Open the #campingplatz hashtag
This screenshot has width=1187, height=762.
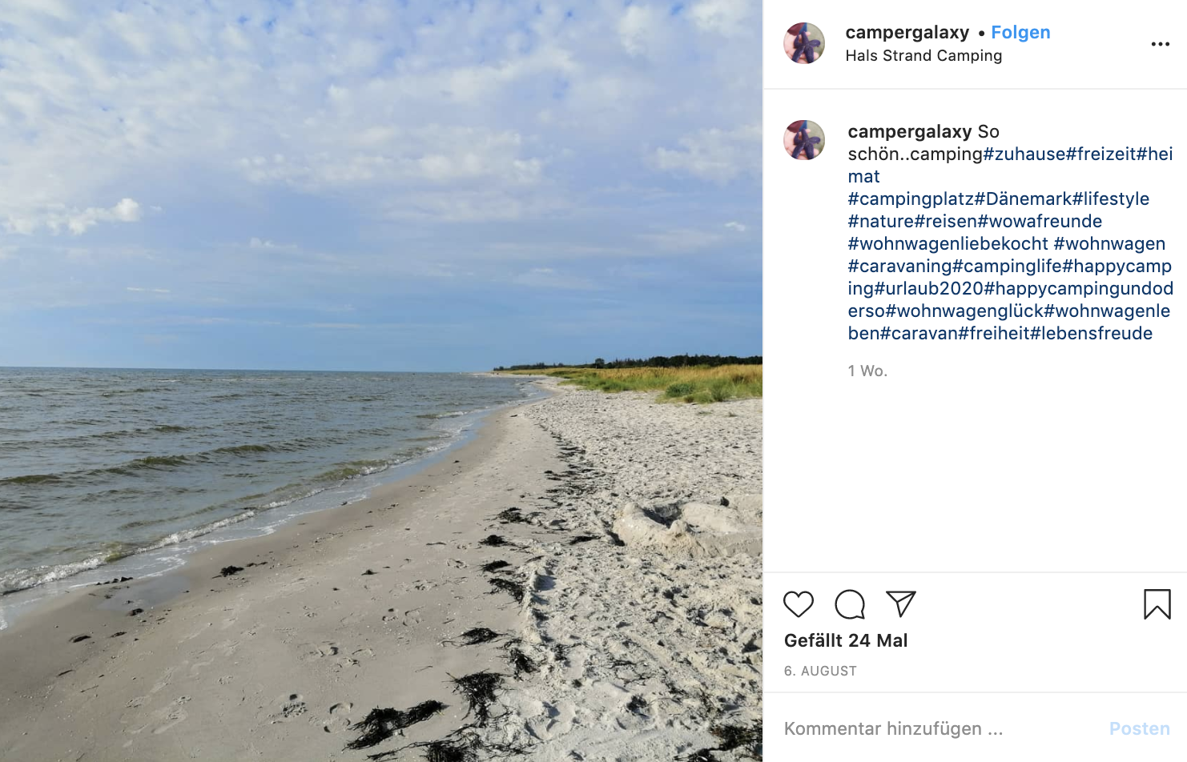click(911, 199)
